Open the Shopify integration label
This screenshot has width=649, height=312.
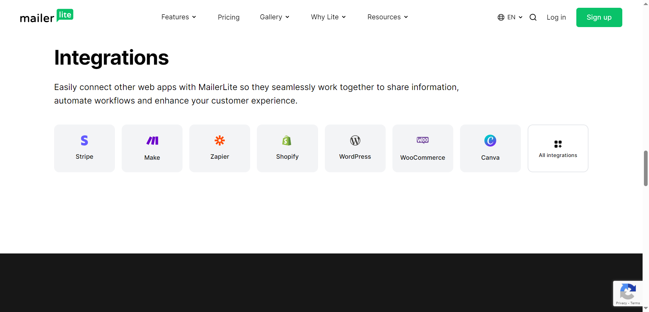pos(287,157)
